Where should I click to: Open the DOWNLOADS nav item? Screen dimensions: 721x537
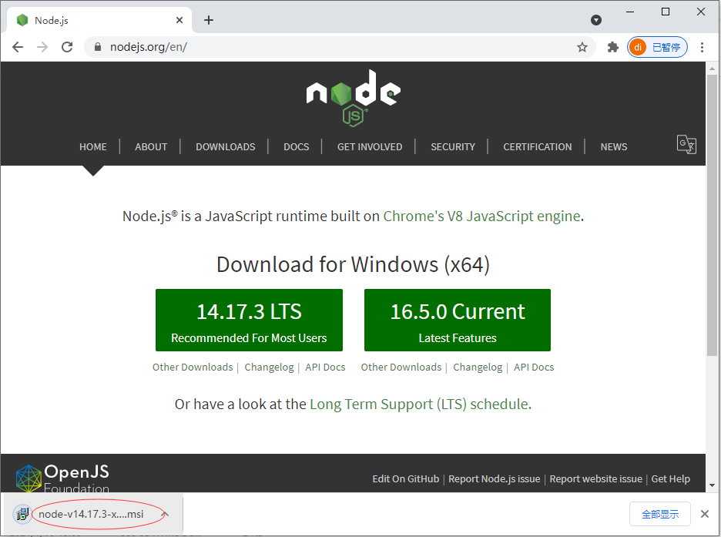(x=225, y=146)
